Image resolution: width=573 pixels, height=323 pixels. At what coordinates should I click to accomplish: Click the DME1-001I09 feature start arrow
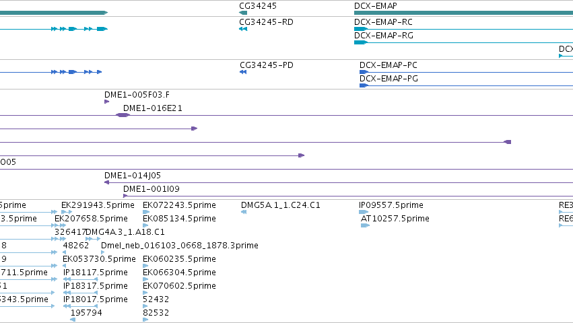[125, 196]
